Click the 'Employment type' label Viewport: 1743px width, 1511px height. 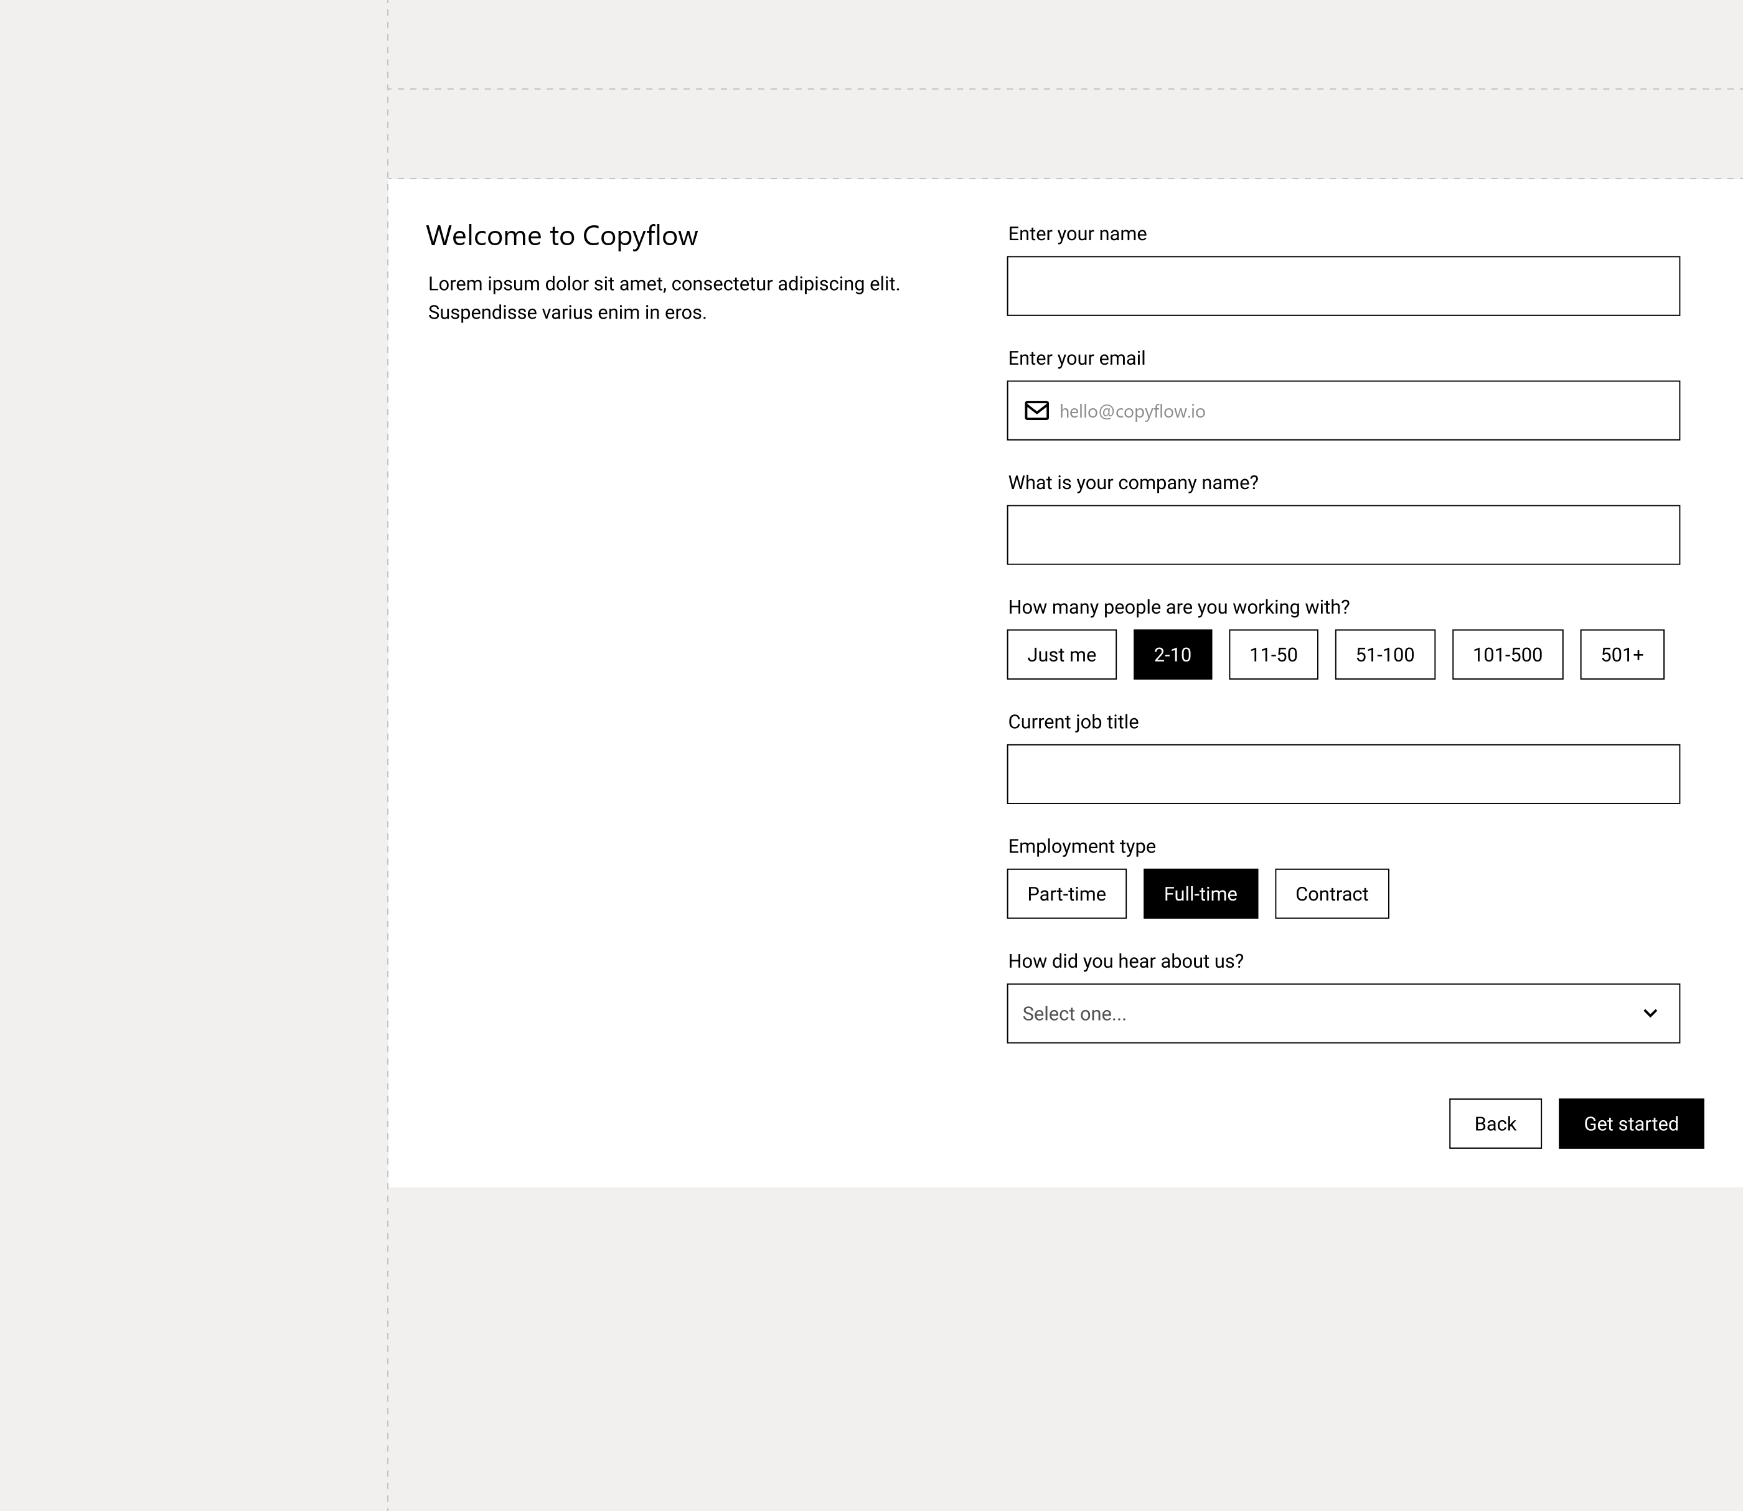(1081, 846)
